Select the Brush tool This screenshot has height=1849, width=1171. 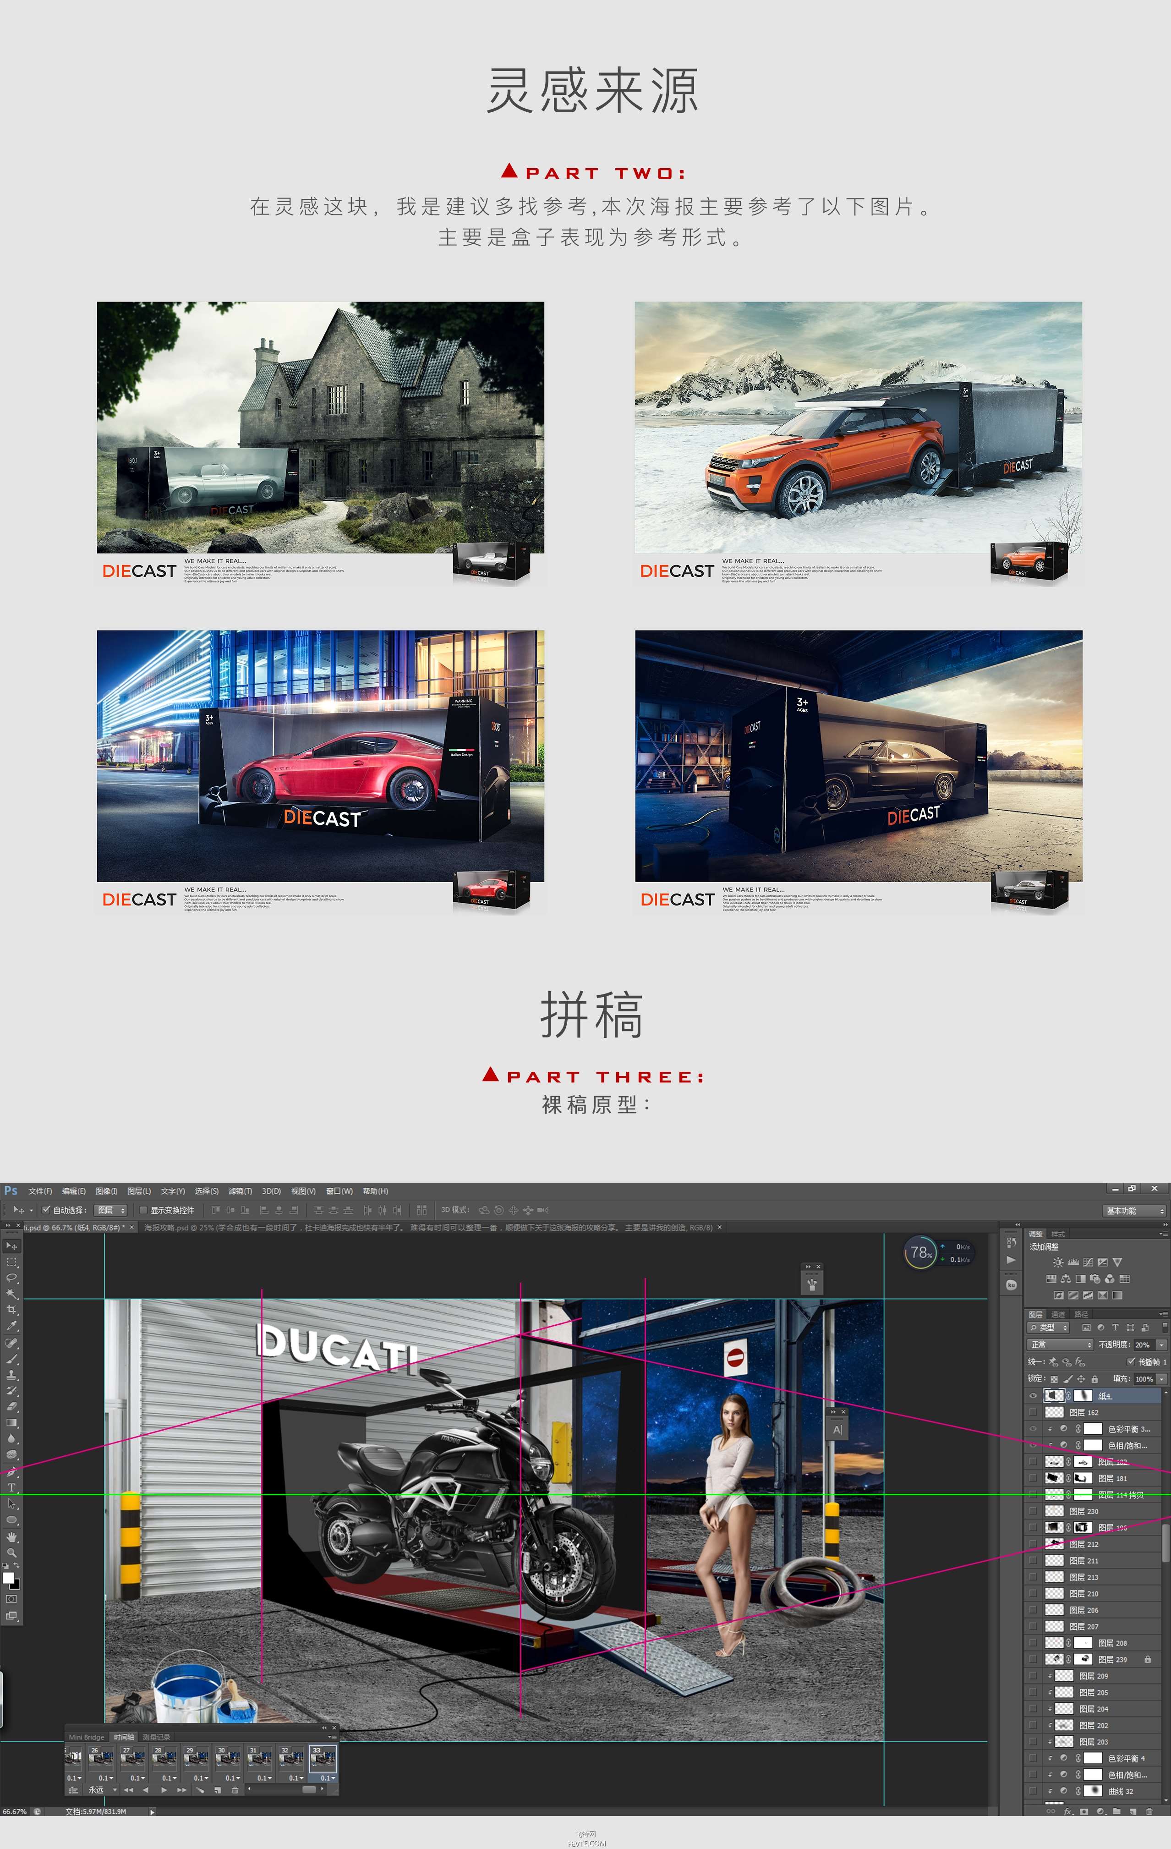[11, 1359]
